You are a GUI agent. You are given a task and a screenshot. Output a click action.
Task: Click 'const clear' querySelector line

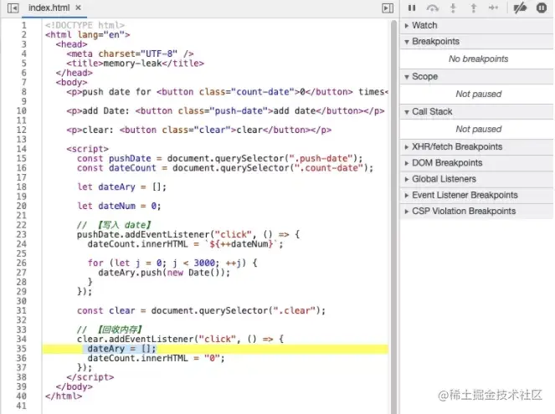click(x=201, y=311)
